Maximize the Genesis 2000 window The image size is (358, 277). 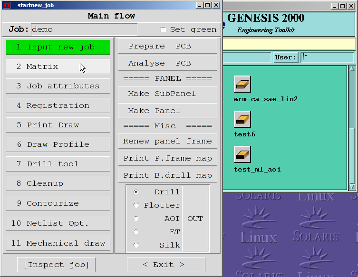tap(343, 6)
